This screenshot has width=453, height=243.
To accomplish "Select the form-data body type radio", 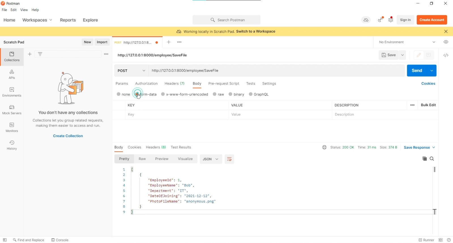I will point(137,94).
